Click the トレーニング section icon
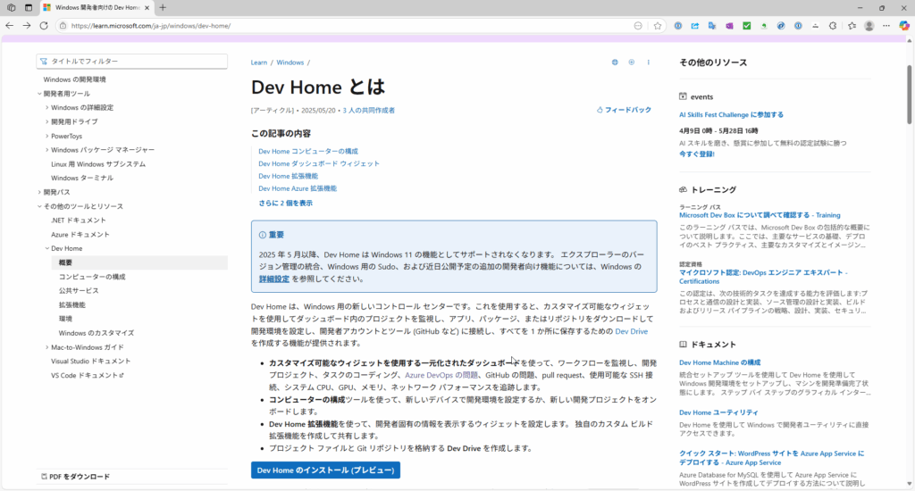This screenshot has width=915, height=491. pyautogui.click(x=683, y=189)
